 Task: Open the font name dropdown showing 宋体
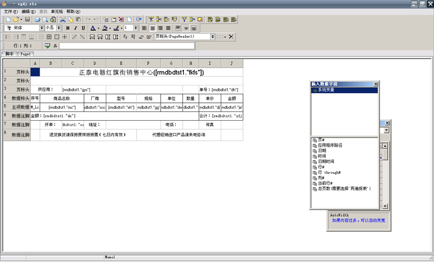pos(42,28)
